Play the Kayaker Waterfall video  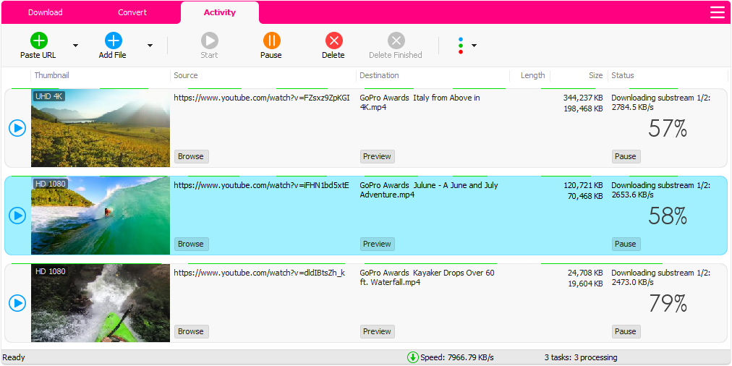pos(17,303)
